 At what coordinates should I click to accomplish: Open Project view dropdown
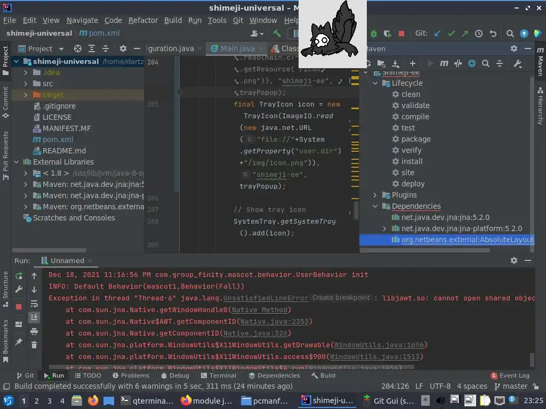[61, 48]
